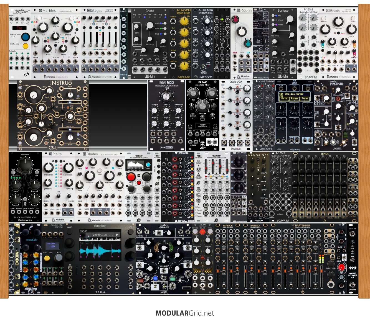This screenshot has width=370, height=319.
Task: Click the play triangle on the blackbox screen
Action: tap(118, 235)
